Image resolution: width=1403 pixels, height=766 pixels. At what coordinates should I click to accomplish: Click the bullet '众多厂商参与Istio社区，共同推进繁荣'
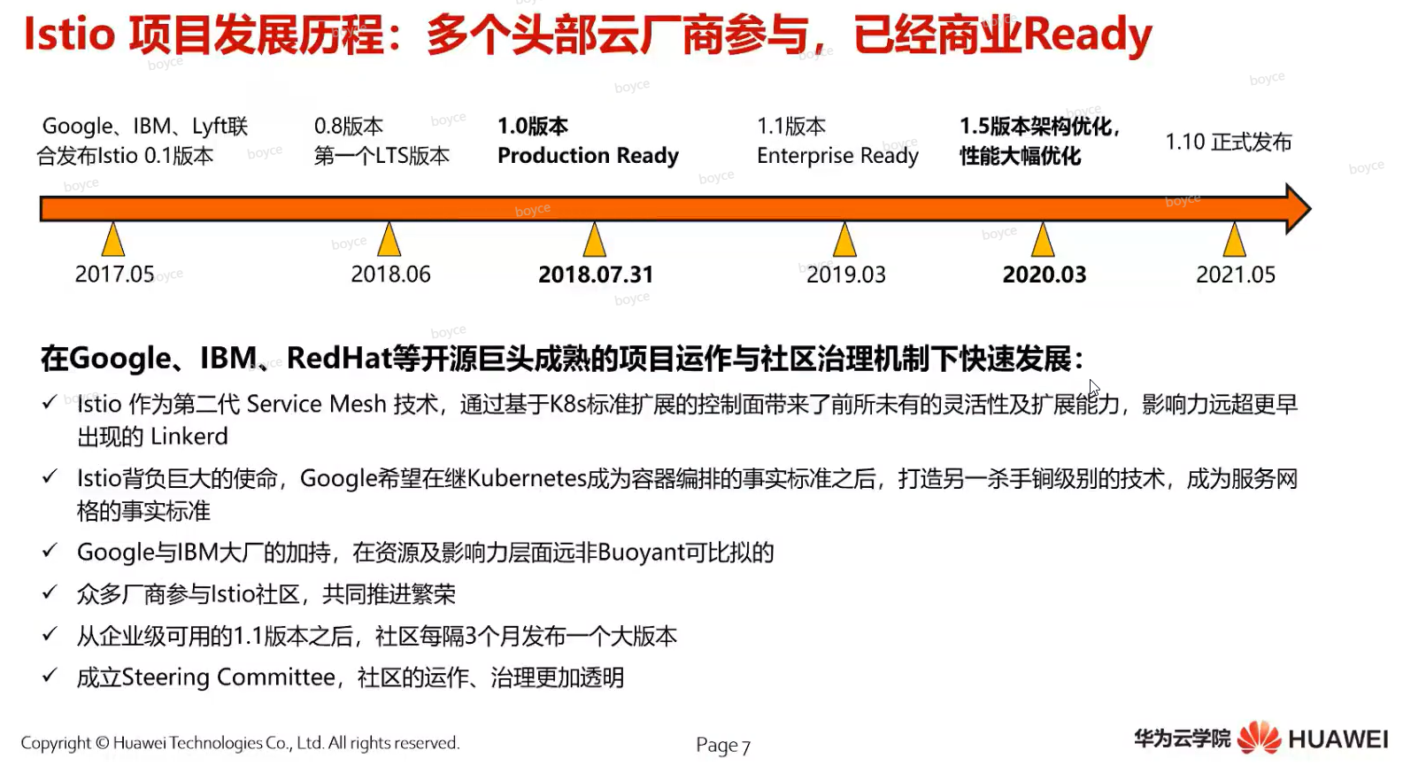click(266, 594)
